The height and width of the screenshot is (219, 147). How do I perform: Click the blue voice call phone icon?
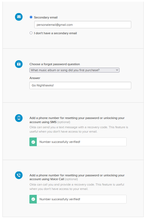19,175
